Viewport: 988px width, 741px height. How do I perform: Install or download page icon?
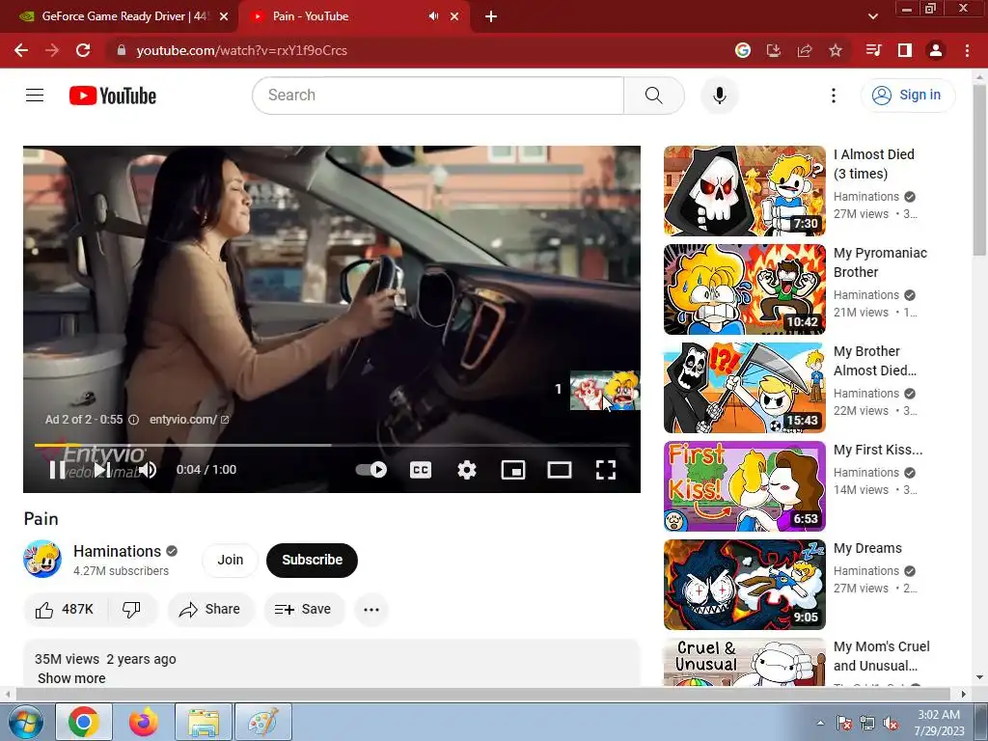[x=774, y=50]
